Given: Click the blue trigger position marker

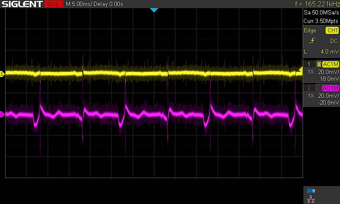Looking at the screenshot, I should click(154, 10).
